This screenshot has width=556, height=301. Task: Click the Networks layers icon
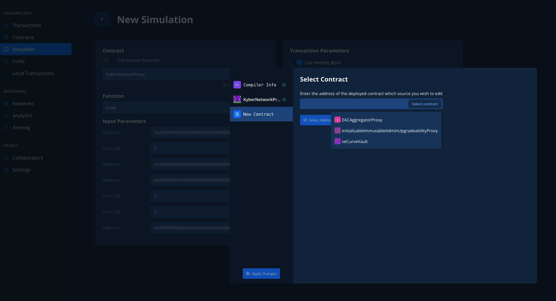tap(6, 103)
